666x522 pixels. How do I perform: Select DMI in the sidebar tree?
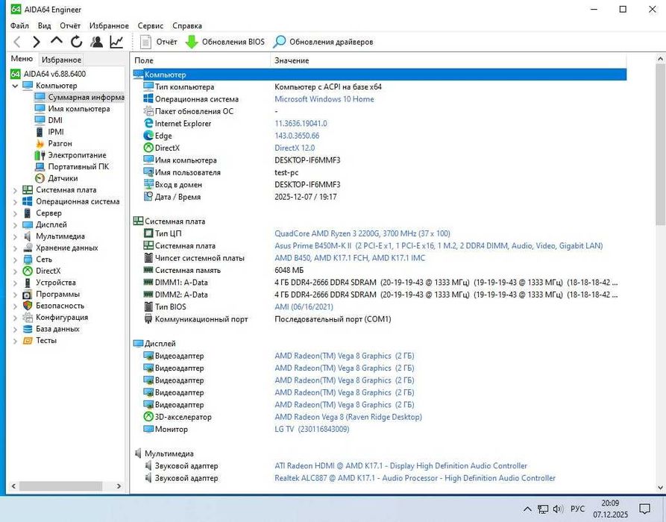tap(55, 120)
